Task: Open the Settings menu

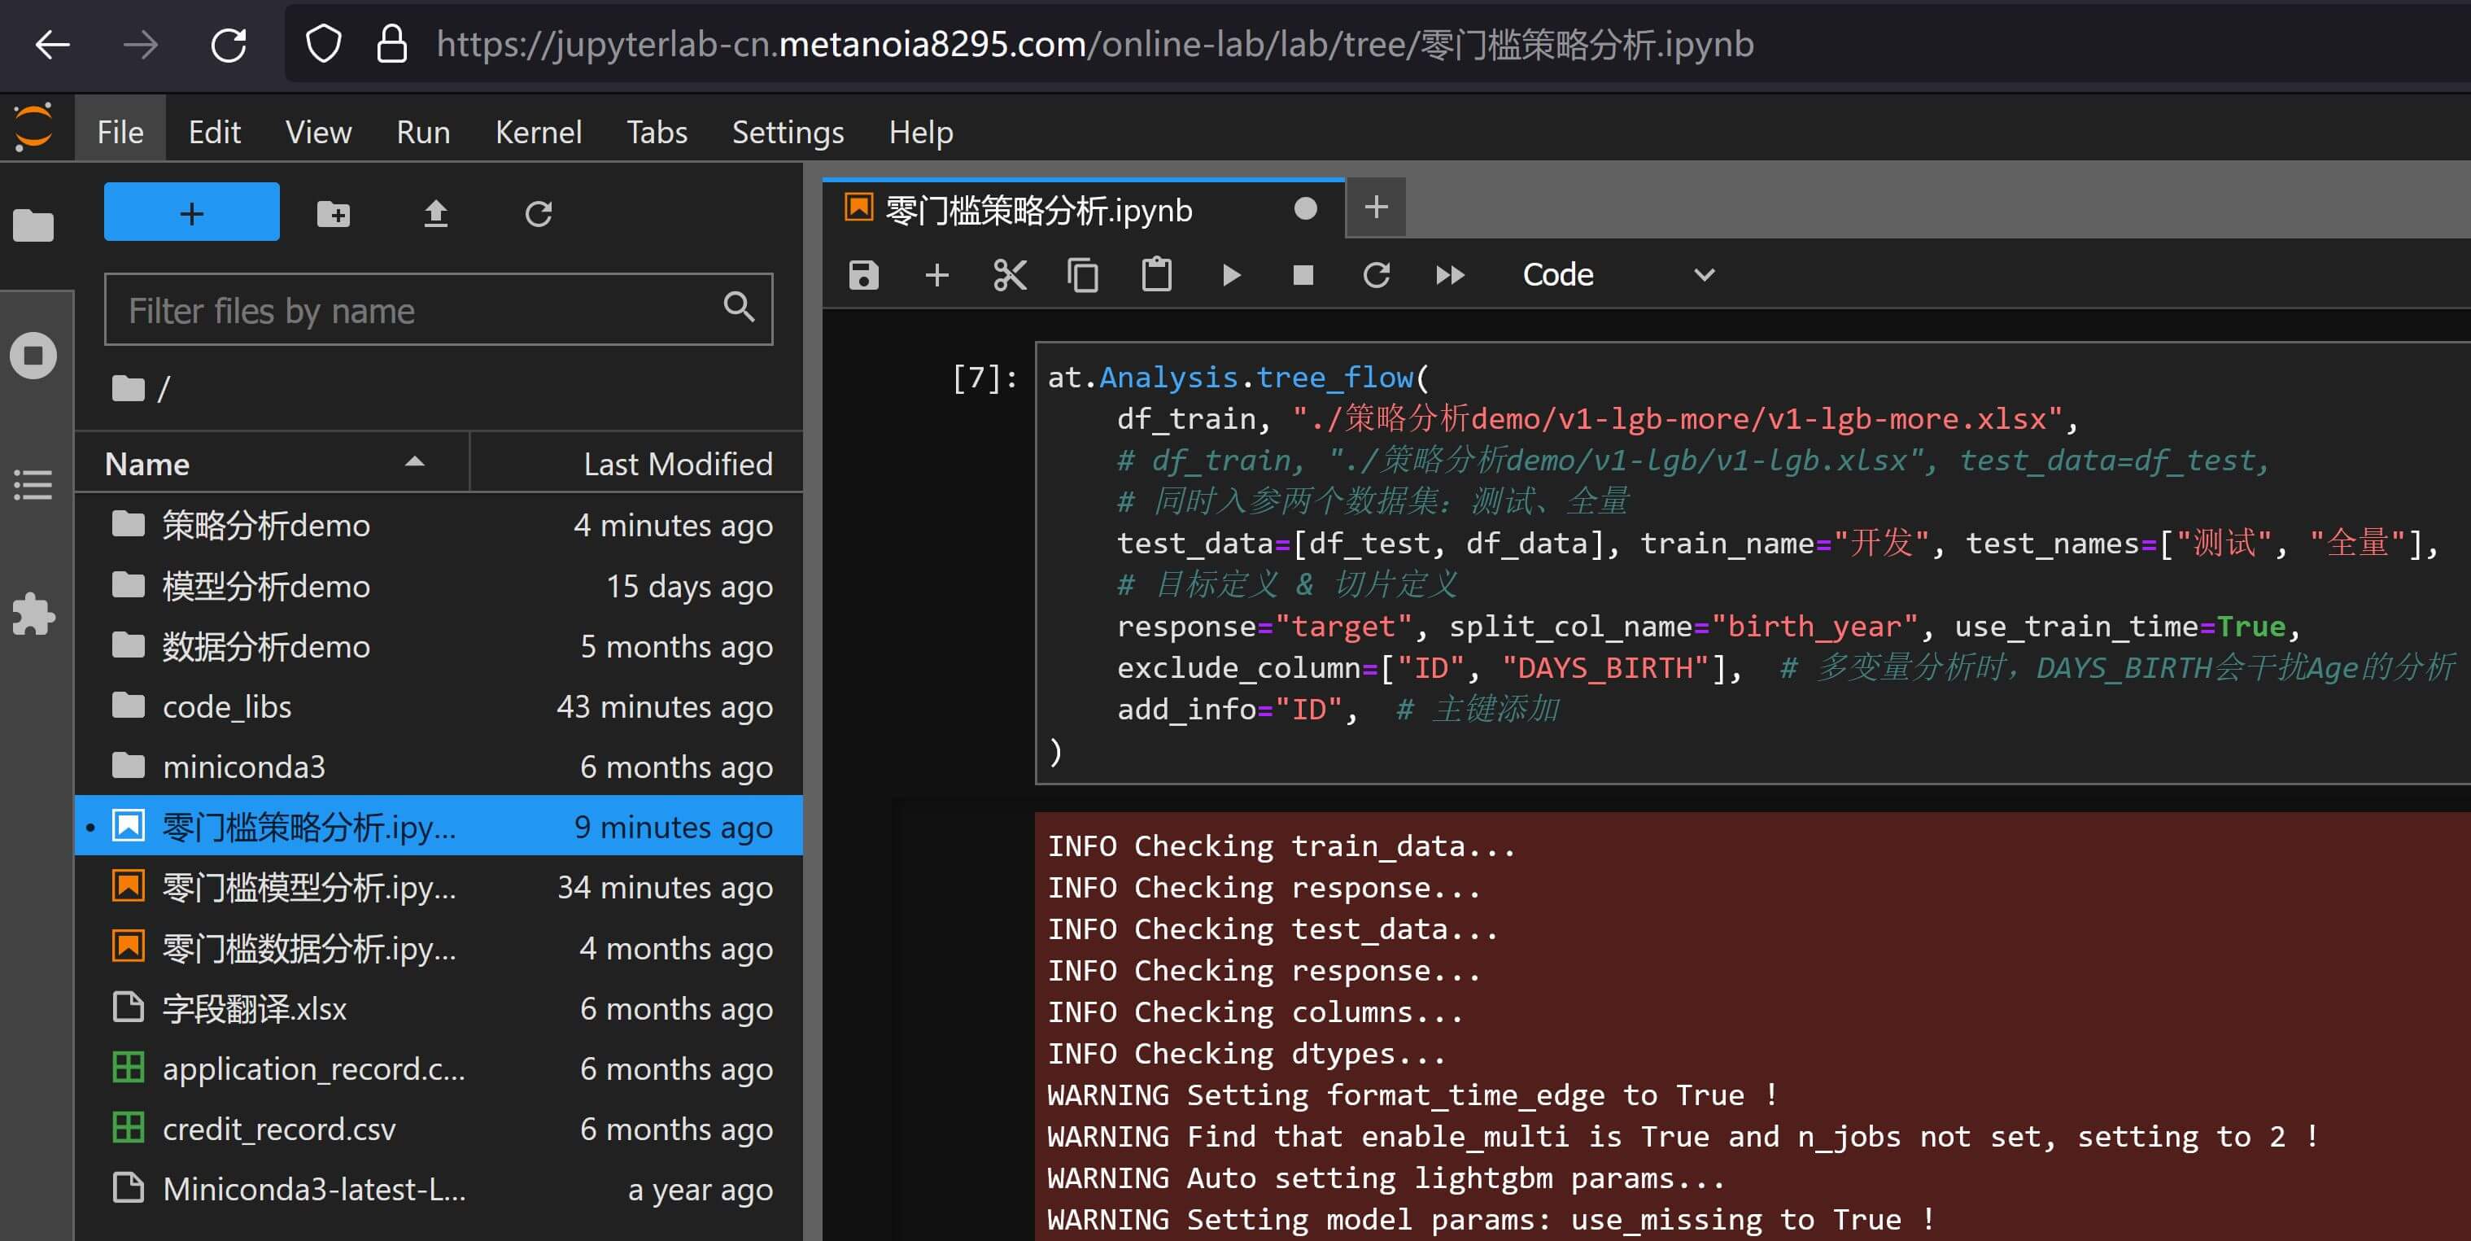Action: (x=788, y=133)
